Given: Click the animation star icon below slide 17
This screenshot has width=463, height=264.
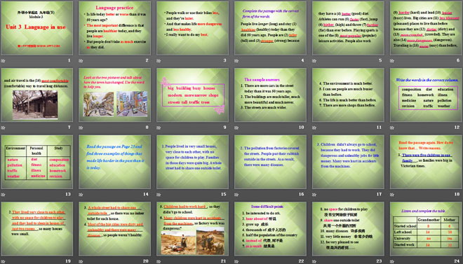Looking at the screenshot, I should coord(314,195).
